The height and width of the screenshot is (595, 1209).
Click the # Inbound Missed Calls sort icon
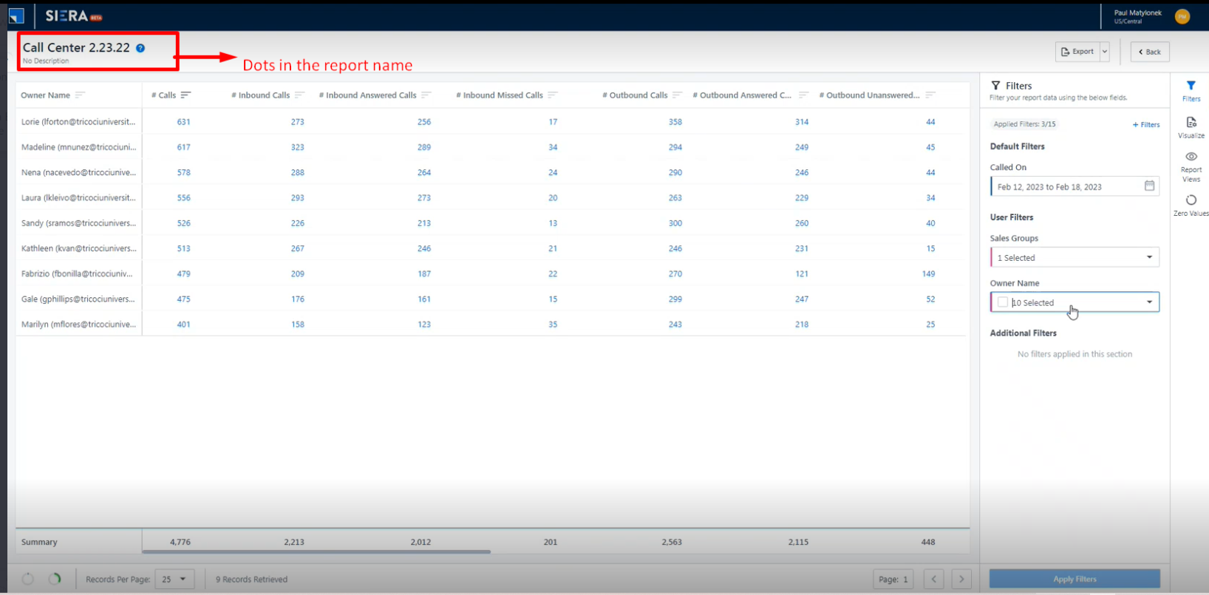(553, 95)
